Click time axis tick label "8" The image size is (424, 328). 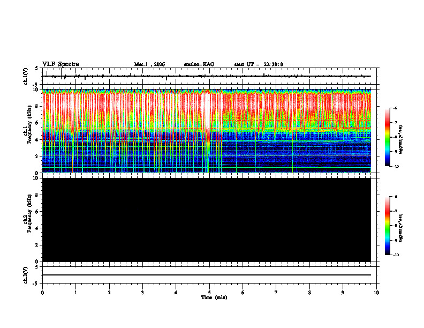[x=309, y=293]
